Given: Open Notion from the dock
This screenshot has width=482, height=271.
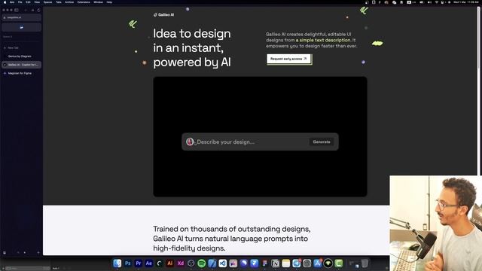Looking at the screenshot, I should 276,263.
